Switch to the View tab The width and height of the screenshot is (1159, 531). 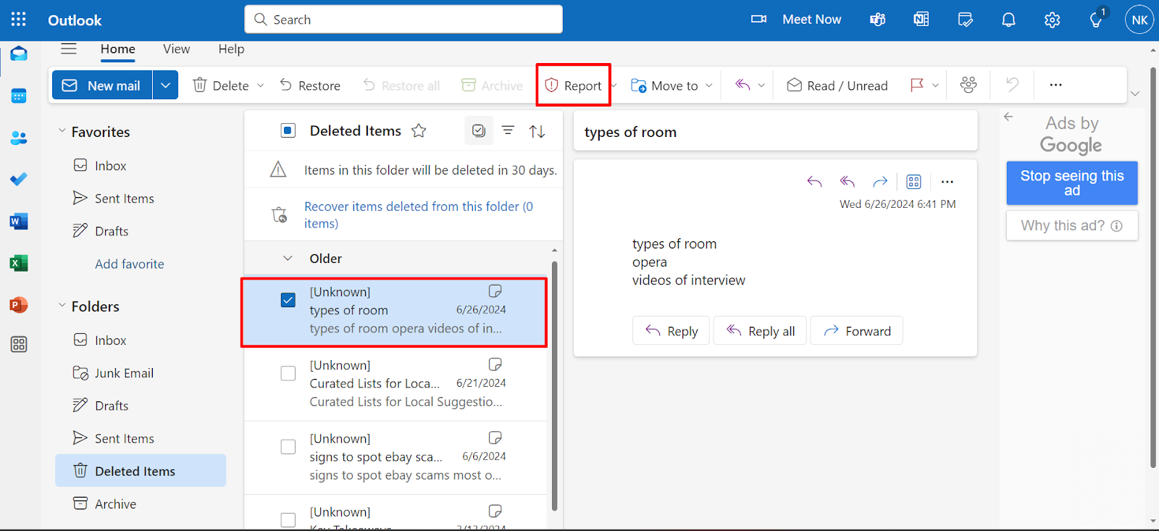point(177,49)
